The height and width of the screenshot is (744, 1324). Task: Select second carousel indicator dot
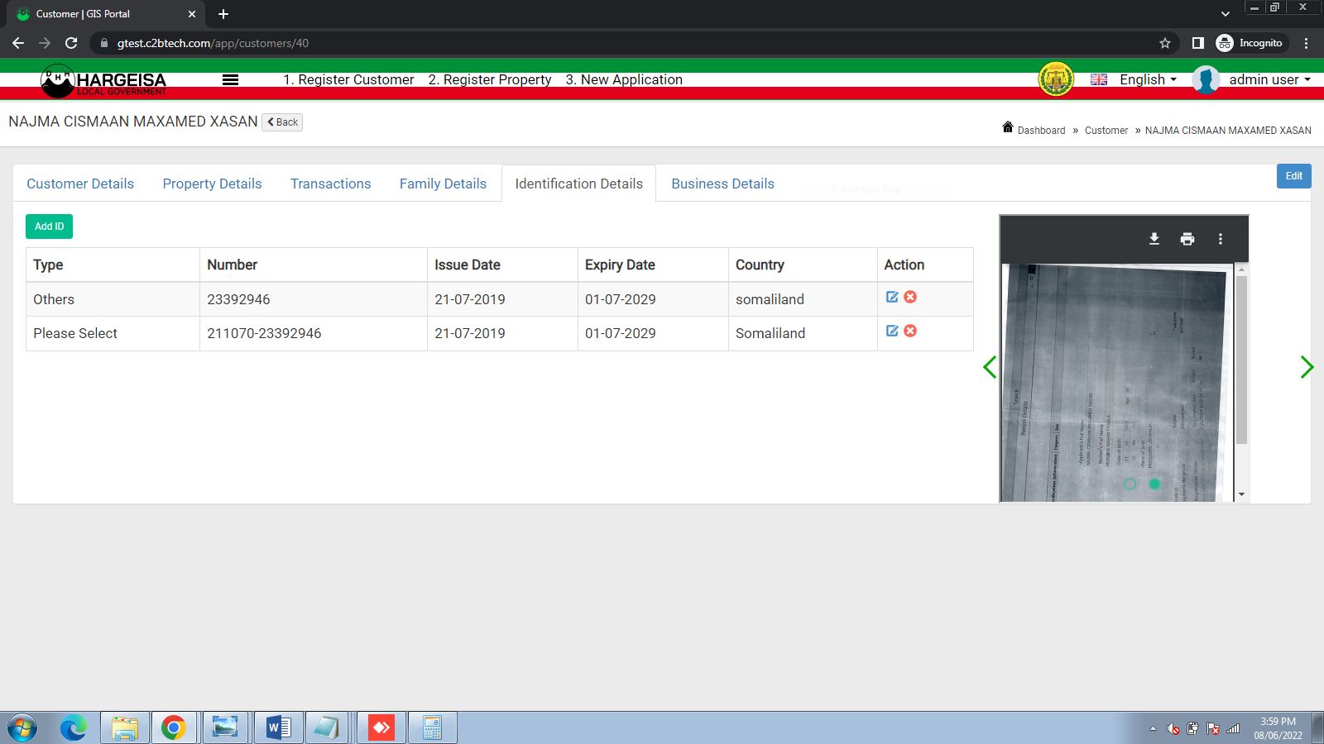(x=1154, y=484)
